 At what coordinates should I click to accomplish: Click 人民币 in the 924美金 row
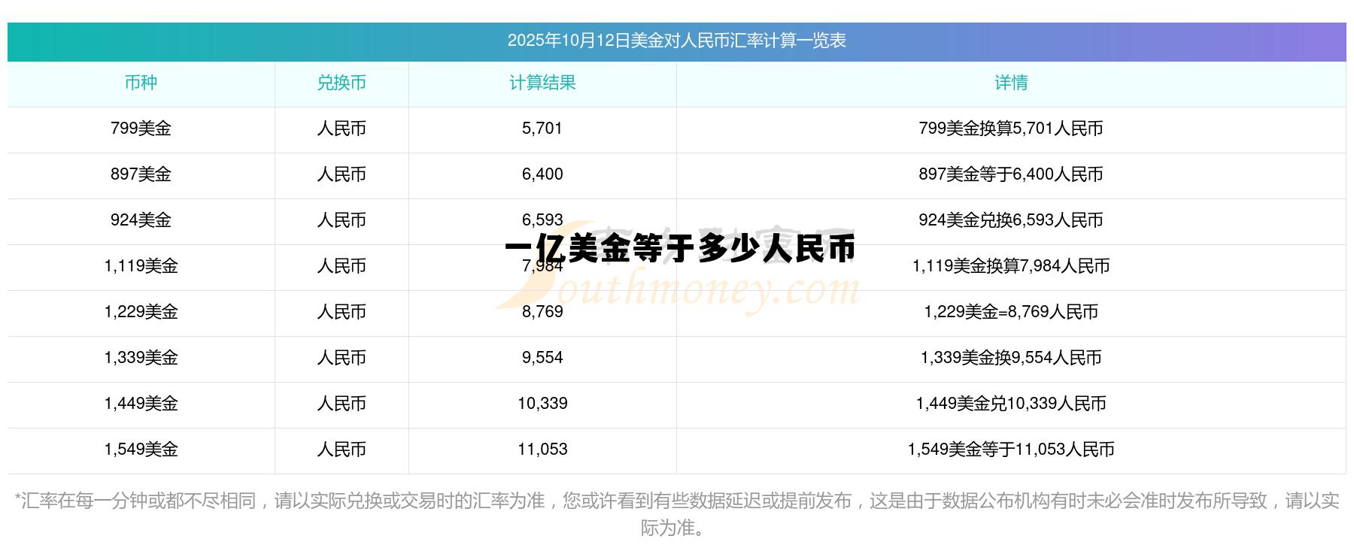342,220
